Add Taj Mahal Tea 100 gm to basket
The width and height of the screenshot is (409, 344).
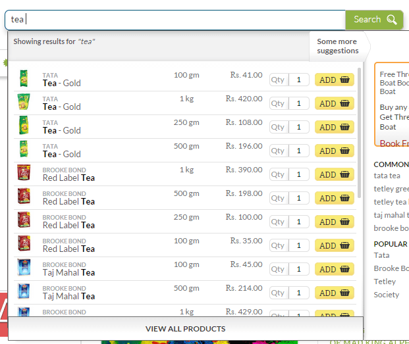334,269
